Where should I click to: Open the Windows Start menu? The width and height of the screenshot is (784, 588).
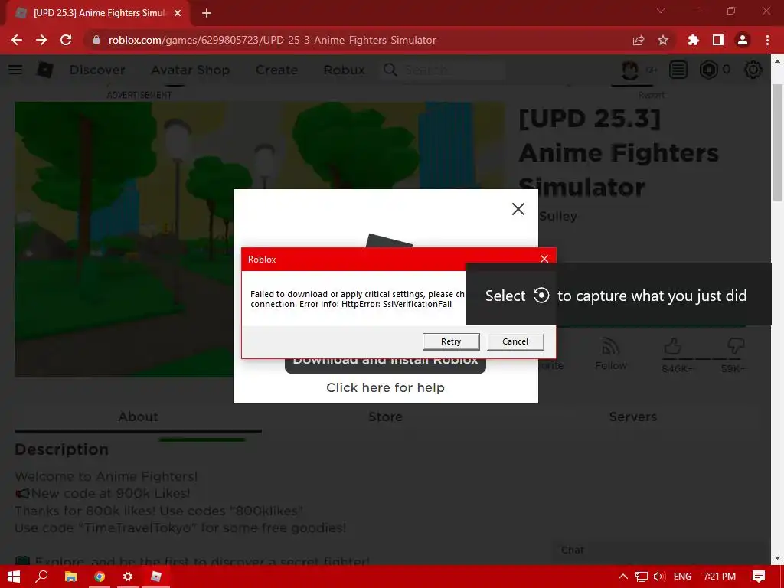14,577
